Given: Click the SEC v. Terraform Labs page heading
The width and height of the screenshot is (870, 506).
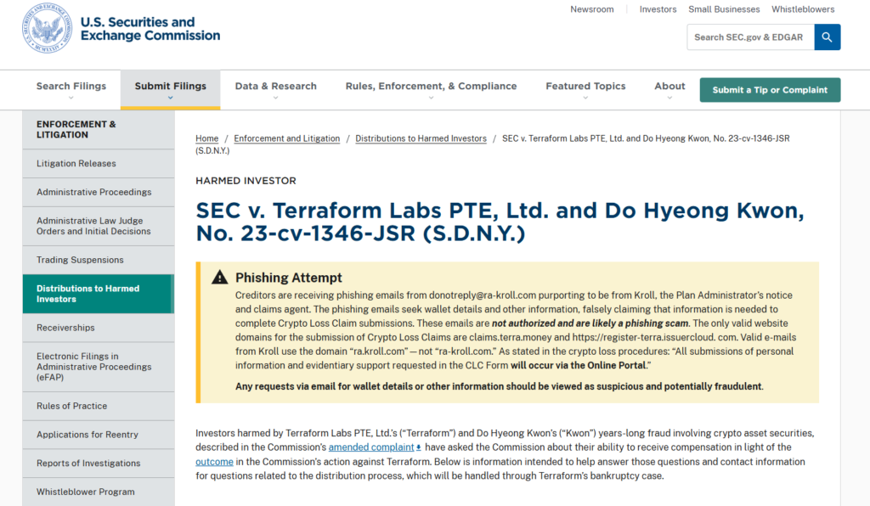Looking at the screenshot, I should coord(500,222).
